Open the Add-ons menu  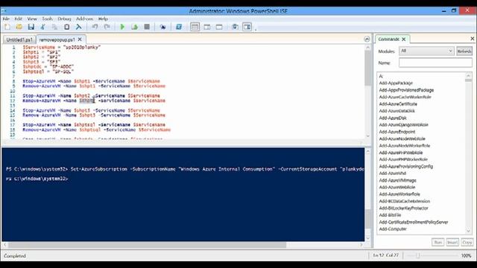[x=84, y=19]
